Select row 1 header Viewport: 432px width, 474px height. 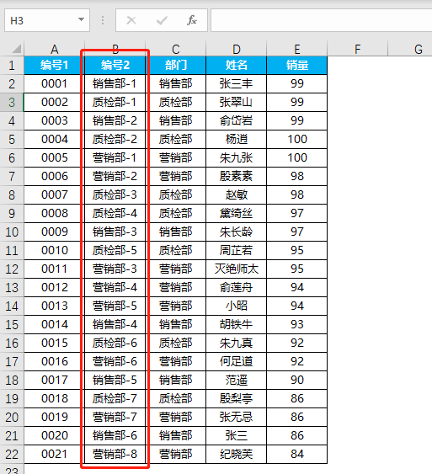click(x=12, y=66)
